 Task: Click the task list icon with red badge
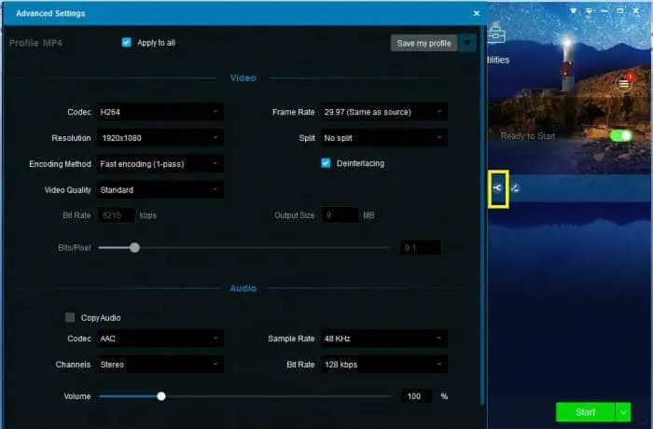[625, 84]
